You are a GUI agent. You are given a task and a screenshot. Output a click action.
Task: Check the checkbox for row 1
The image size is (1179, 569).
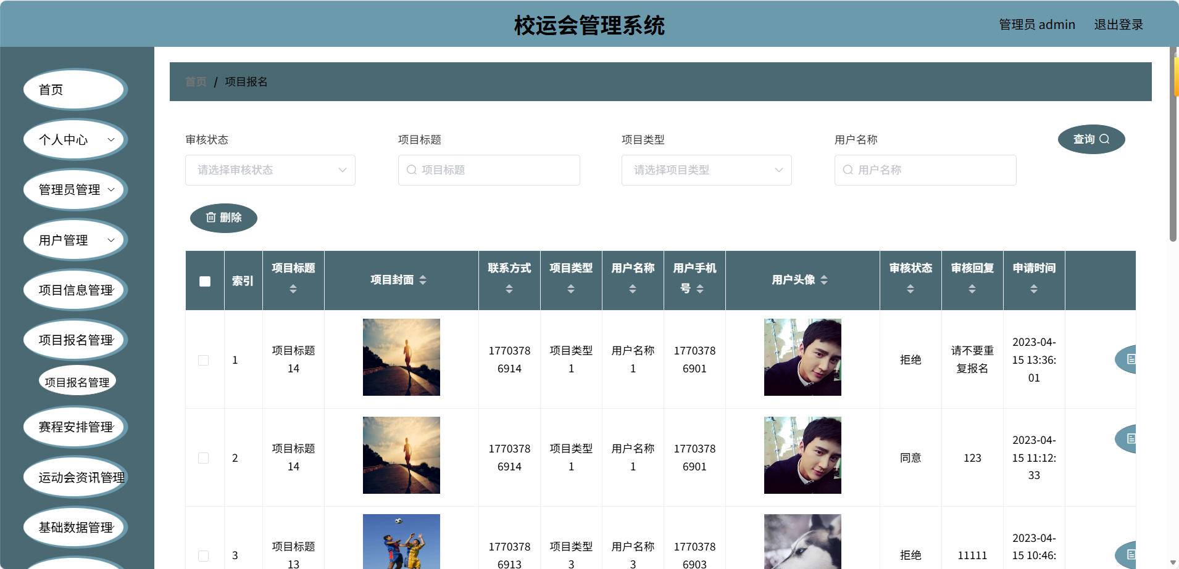pos(203,360)
